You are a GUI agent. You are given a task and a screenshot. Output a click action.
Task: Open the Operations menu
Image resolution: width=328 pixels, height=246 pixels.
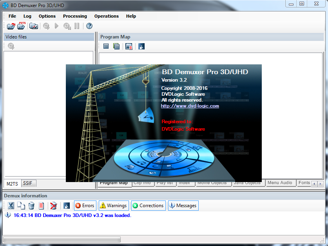pos(107,16)
